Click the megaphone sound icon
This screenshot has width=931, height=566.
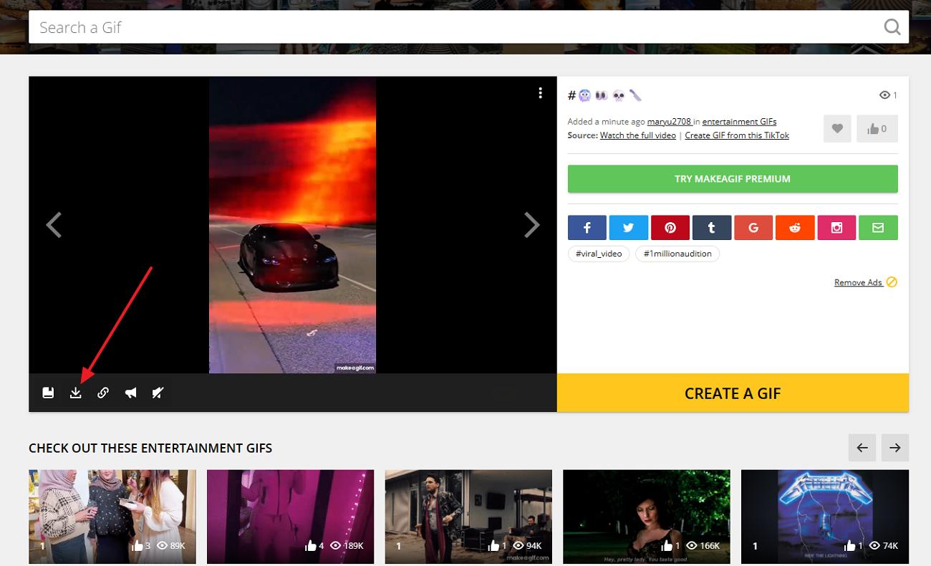click(130, 393)
